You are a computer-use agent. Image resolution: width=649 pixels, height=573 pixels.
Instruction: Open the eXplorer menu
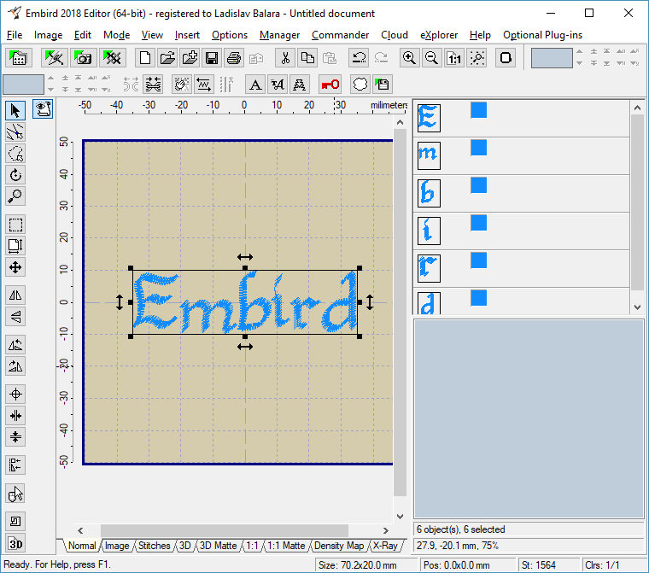(439, 35)
